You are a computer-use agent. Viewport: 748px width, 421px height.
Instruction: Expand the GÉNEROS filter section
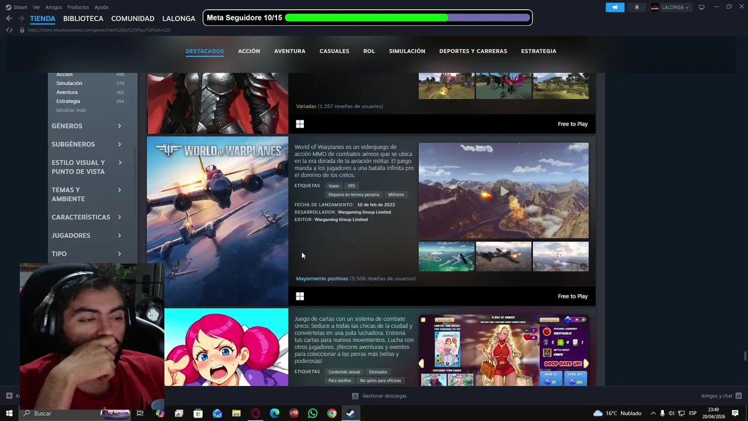(x=86, y=126)
